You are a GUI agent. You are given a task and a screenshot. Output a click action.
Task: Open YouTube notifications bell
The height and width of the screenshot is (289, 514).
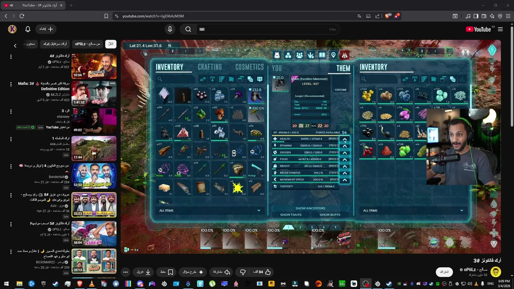tap(28, 29)
